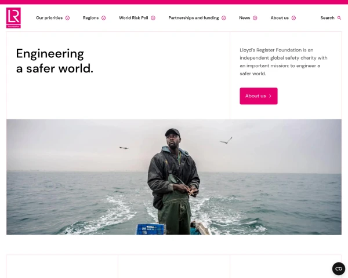Viewport: 348px width, 278px height.
Task: Click the chevron circle beside Regions
Action: (x=104, y=18)
